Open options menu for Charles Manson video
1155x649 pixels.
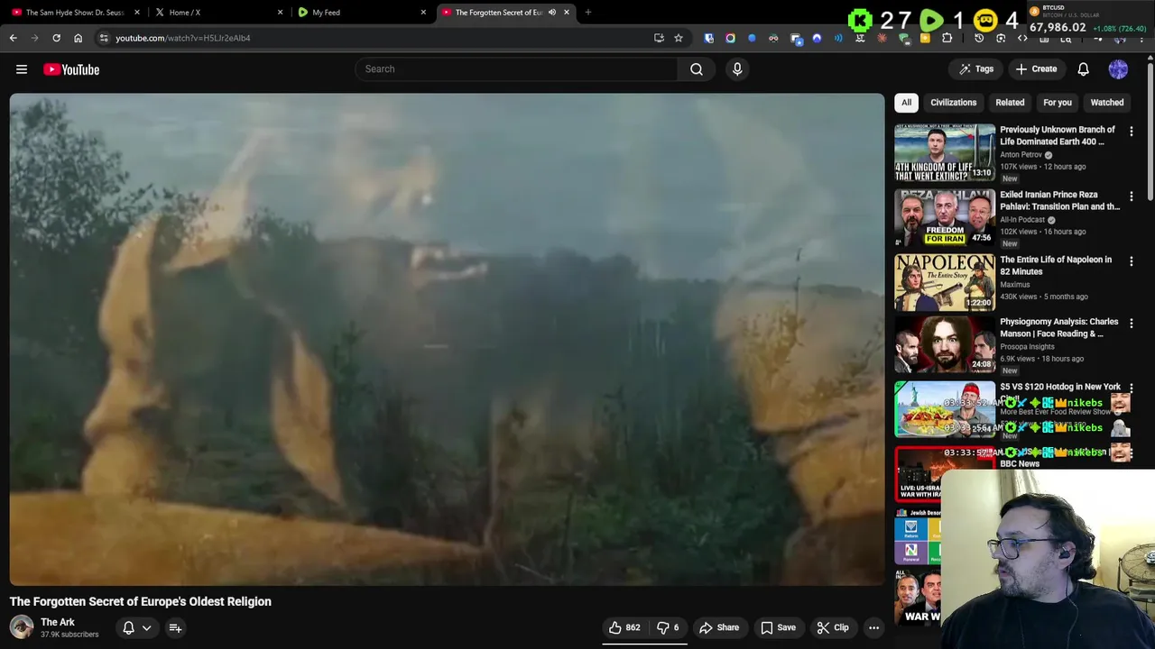[1131, 323]
